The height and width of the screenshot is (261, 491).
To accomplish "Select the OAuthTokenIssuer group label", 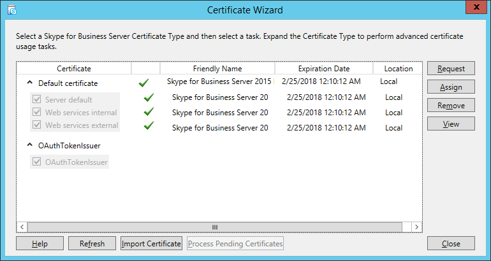I will tap(70, 145).
